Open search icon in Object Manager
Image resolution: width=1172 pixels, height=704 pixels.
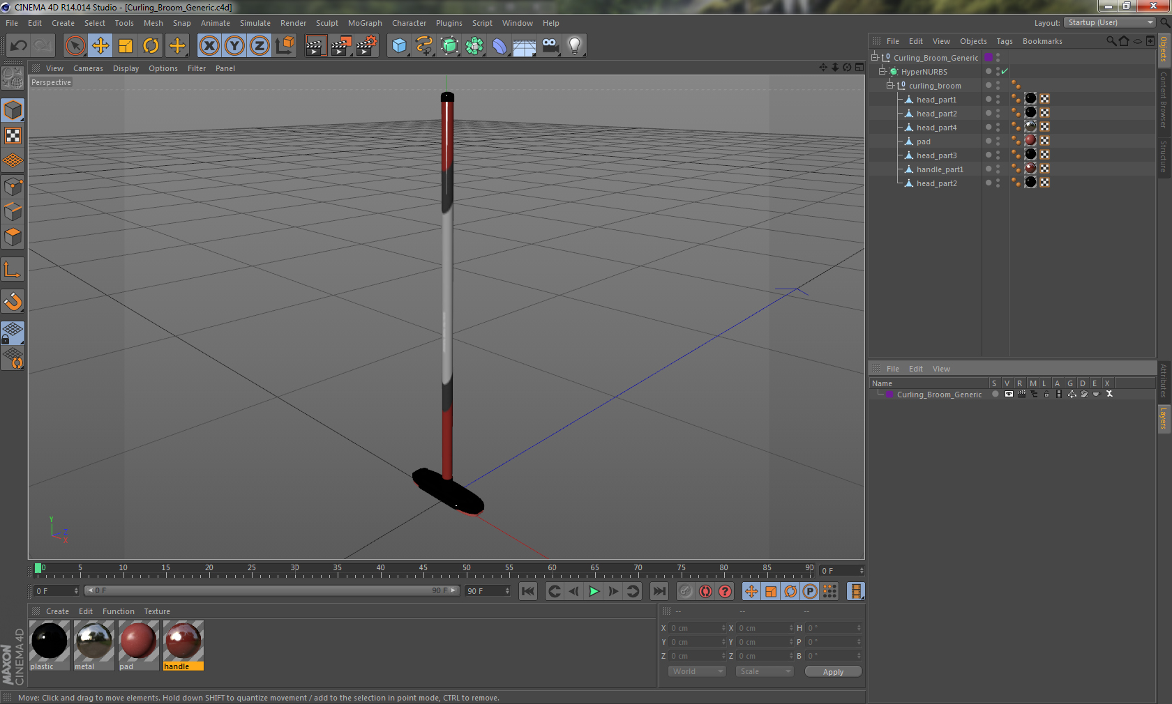1111,41
